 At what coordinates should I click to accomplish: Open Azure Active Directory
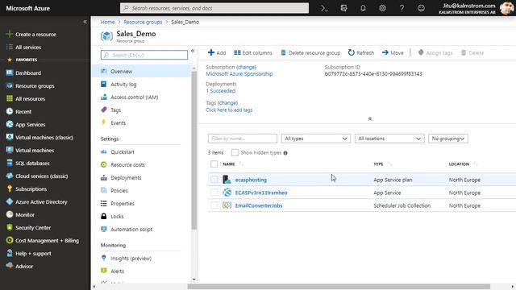tap(41, 202)
